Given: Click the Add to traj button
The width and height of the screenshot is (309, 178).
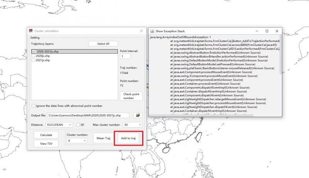Looking at the screenshot, I should coord(128,138).
